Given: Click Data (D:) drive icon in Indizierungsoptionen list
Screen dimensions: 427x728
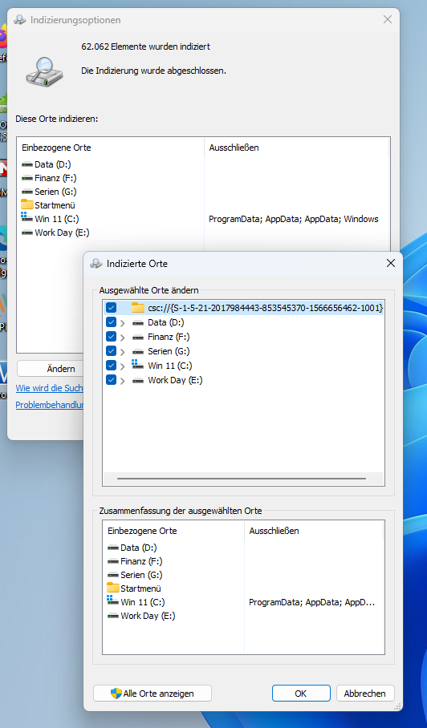Looking at the screenshot, I should point(27,164).
